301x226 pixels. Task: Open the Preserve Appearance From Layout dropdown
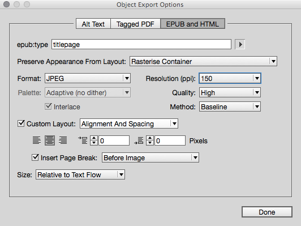click(203, 61)
